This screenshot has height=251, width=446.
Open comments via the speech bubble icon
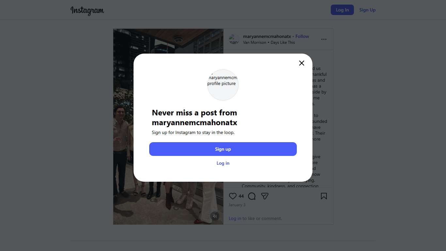coord(252,196)
